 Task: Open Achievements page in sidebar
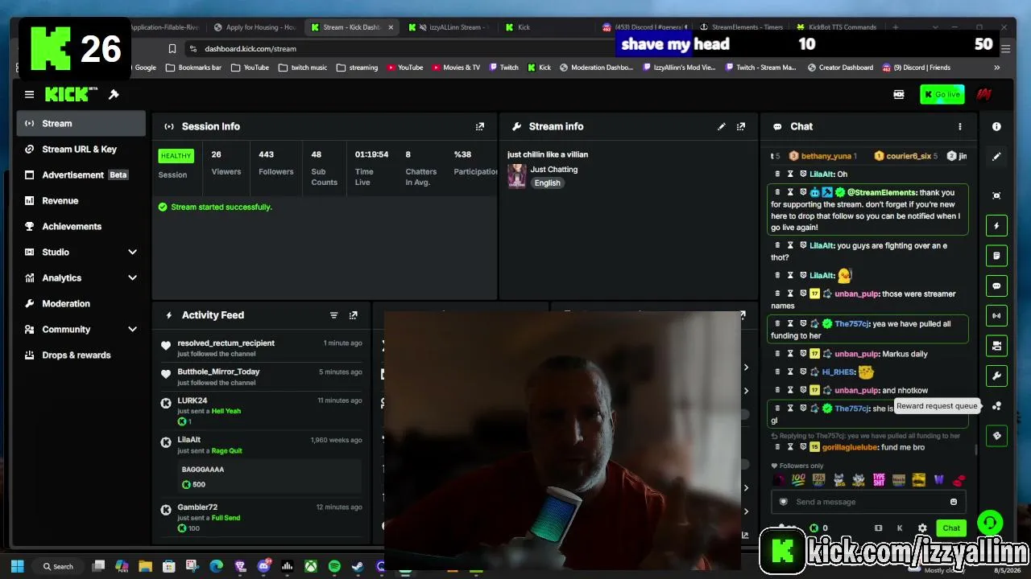click(81, 227)
